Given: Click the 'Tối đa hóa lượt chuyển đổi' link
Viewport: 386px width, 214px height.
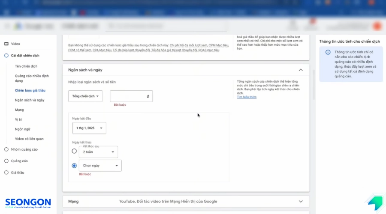Looking at the screenshot, I should coord(131,50).
